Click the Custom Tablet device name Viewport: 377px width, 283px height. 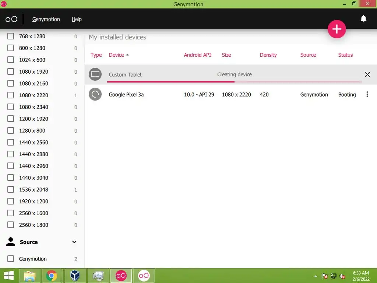click(x=125, y=74)
